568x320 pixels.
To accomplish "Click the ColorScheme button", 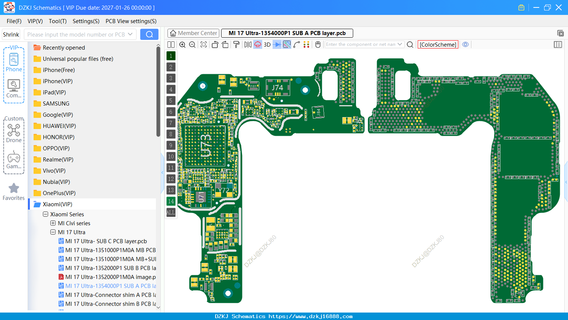I will (438, 45).
